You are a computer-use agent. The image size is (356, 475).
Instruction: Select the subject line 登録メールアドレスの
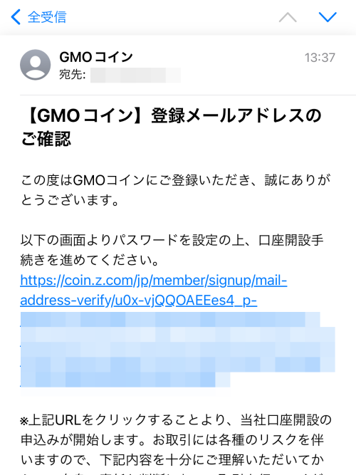pyautogui.click(x=236, y=115)
